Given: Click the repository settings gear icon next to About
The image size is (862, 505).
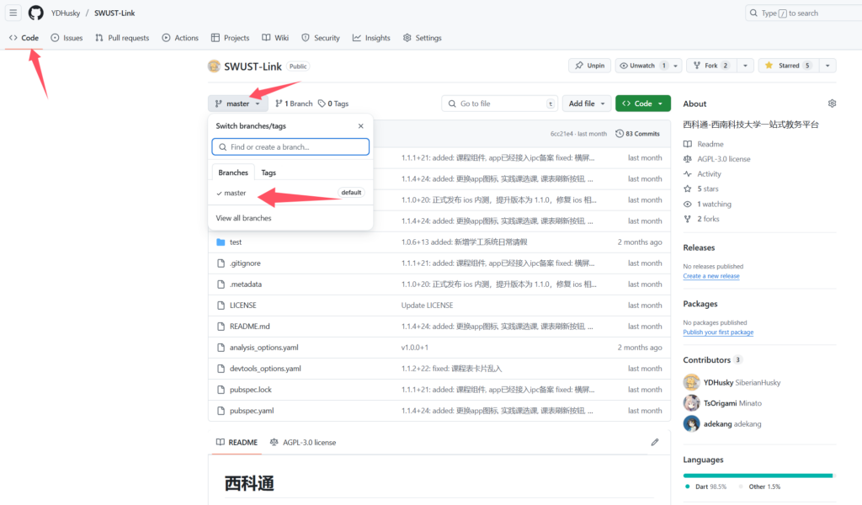Looking at the screenshot, I should click(832, 104).
